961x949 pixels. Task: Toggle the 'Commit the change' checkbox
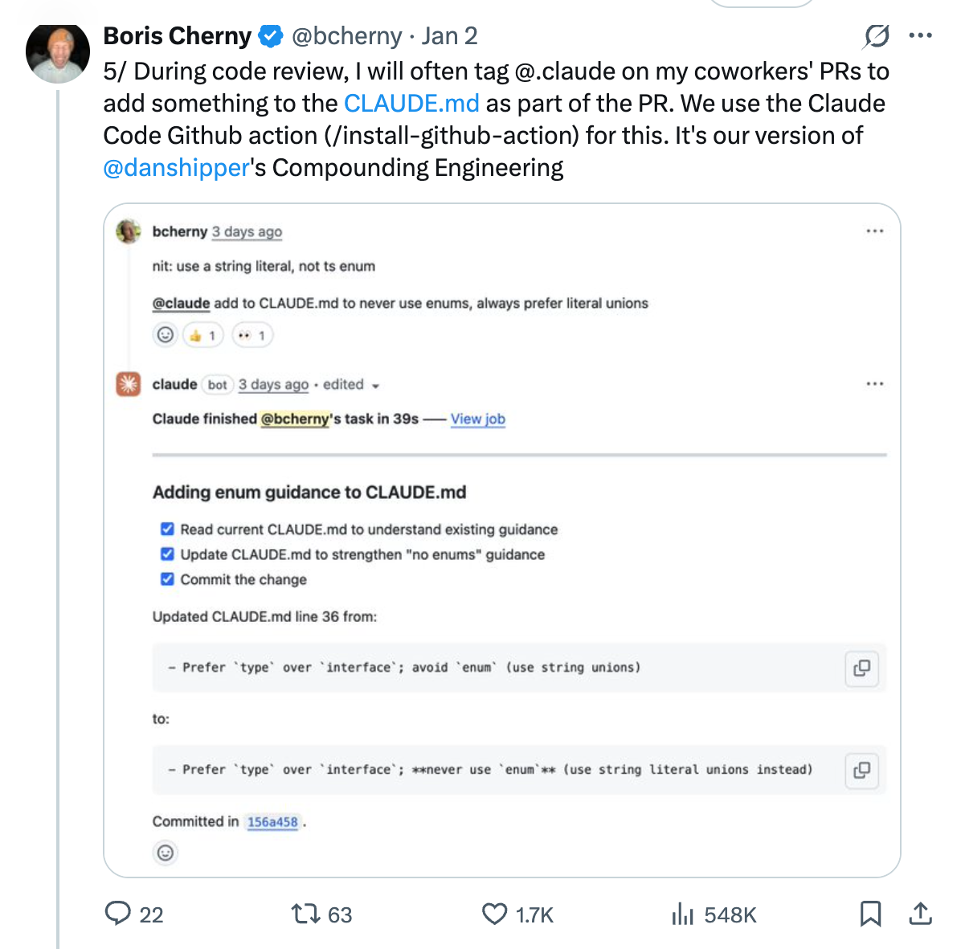[167, 579]
